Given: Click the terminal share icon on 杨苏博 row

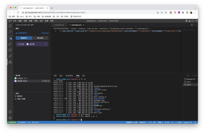Looking at the screenshot, I should 43,81.
